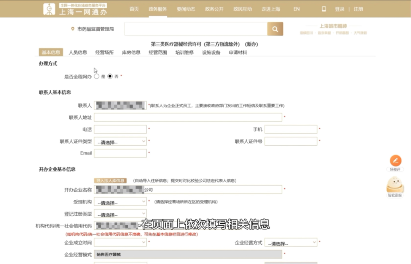Open the 智能客服 mascot assistant
Screen dimensions: 411x264
[x=395, y=185]
